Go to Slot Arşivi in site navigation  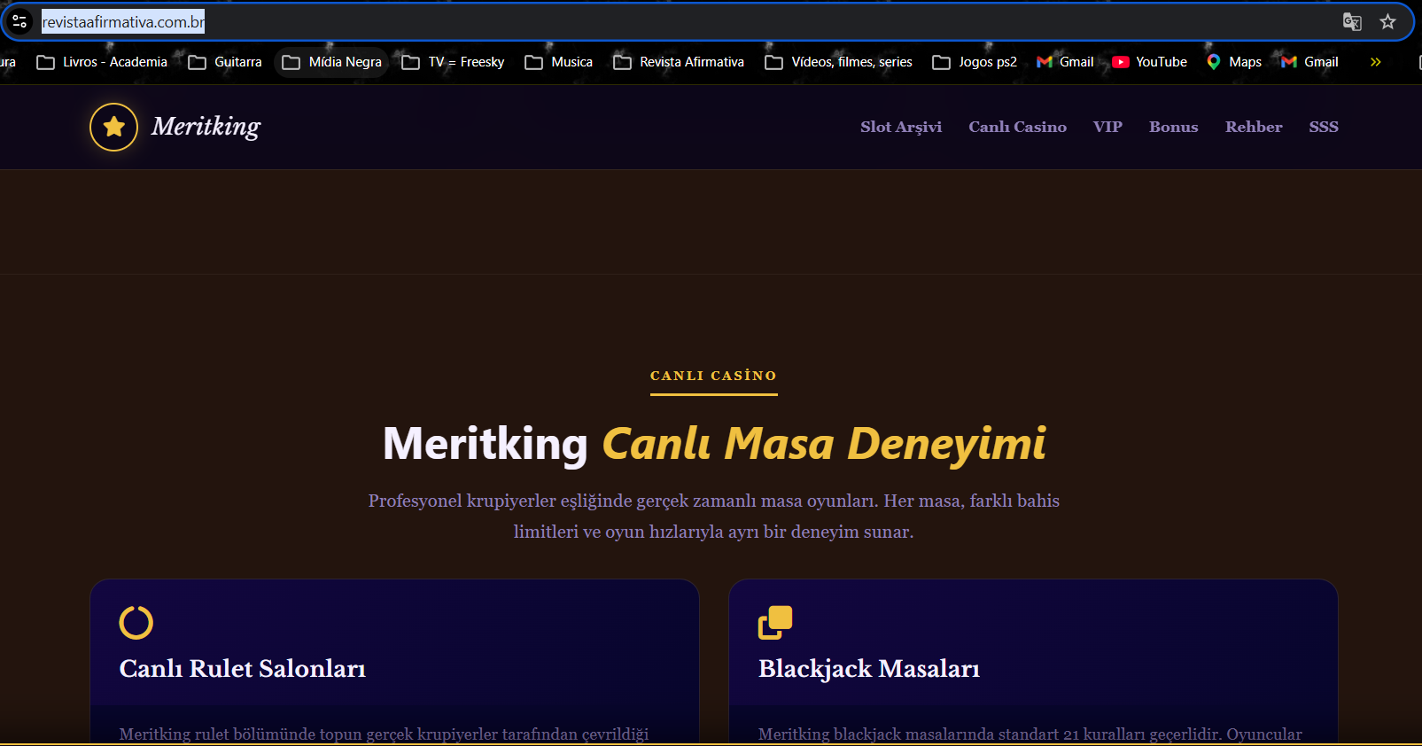coord(901,127)
